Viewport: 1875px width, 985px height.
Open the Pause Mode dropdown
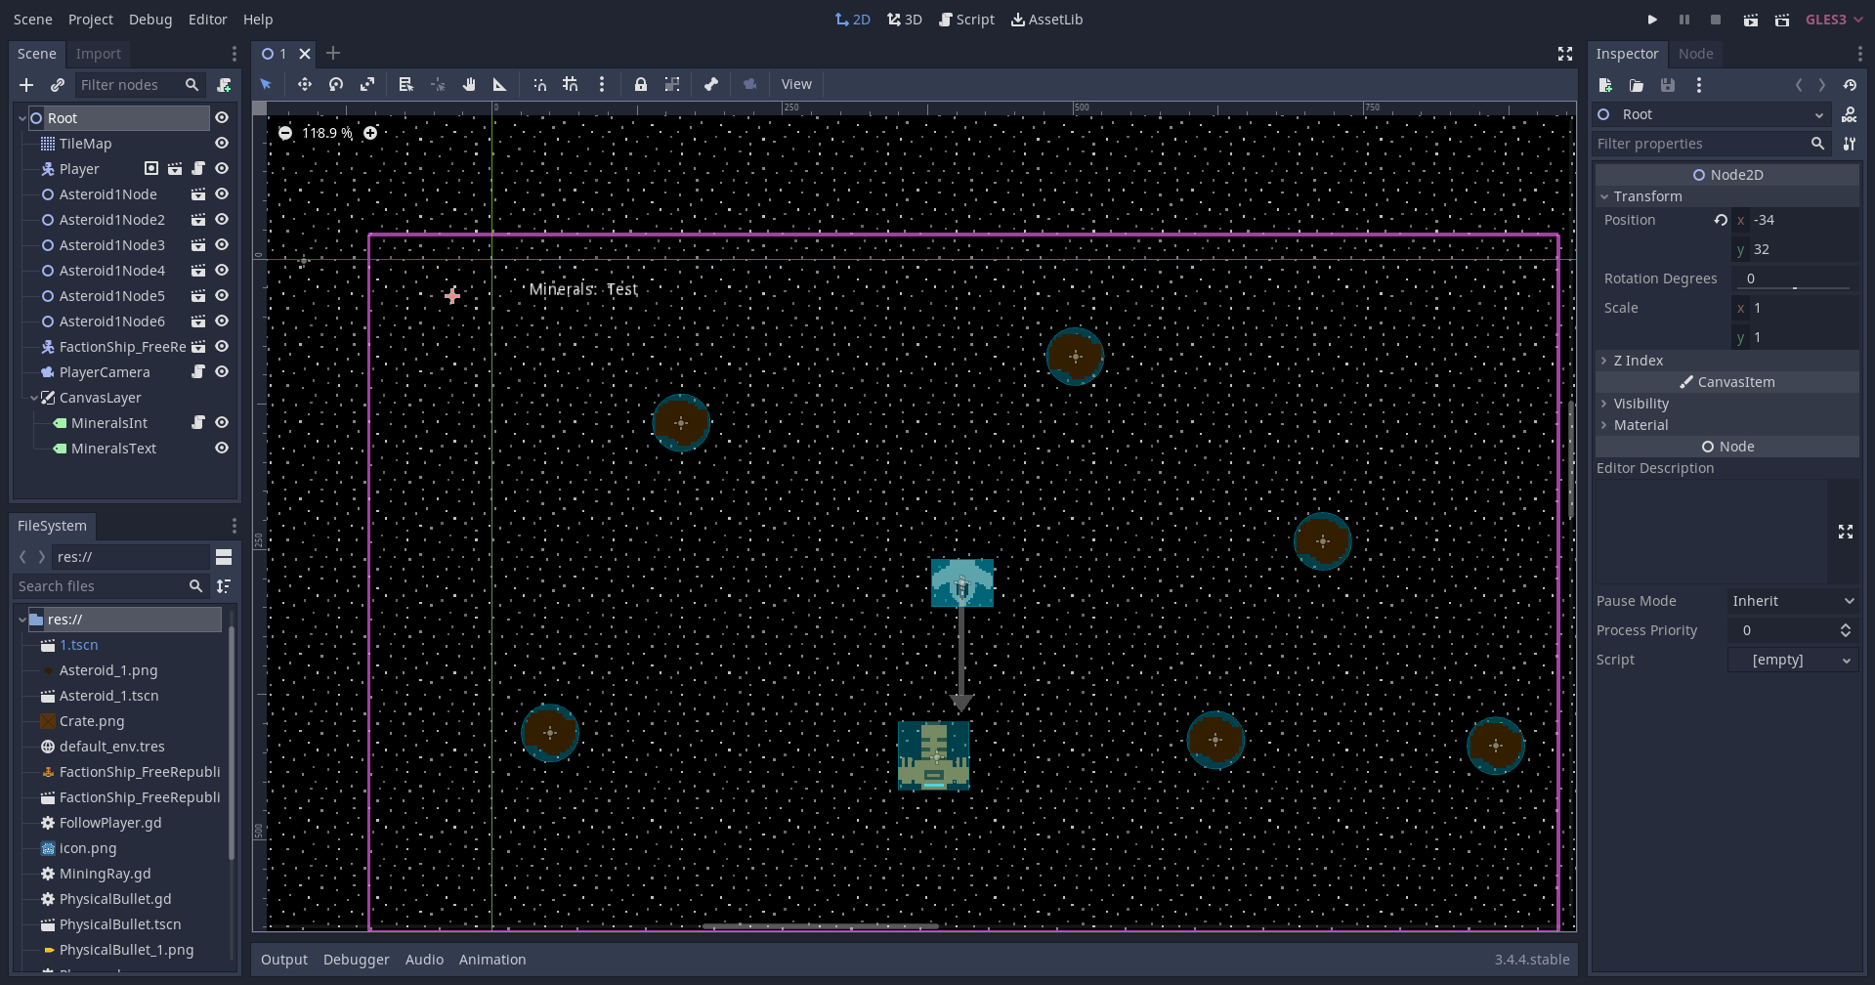click(x=1793, y=601)
